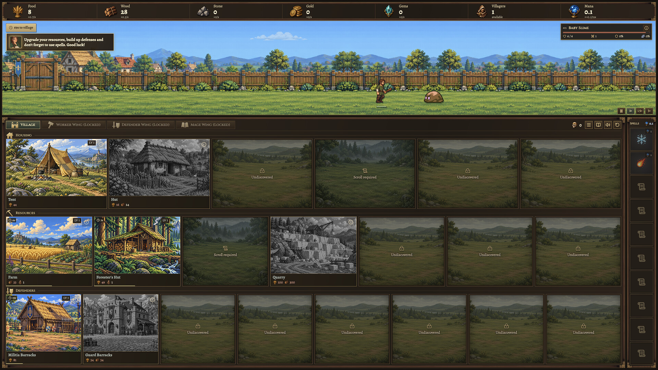Viewport: 658px width, 370px height.
Task: Upgrade the Forester's Hut building card
Action: tap(137, 251)
